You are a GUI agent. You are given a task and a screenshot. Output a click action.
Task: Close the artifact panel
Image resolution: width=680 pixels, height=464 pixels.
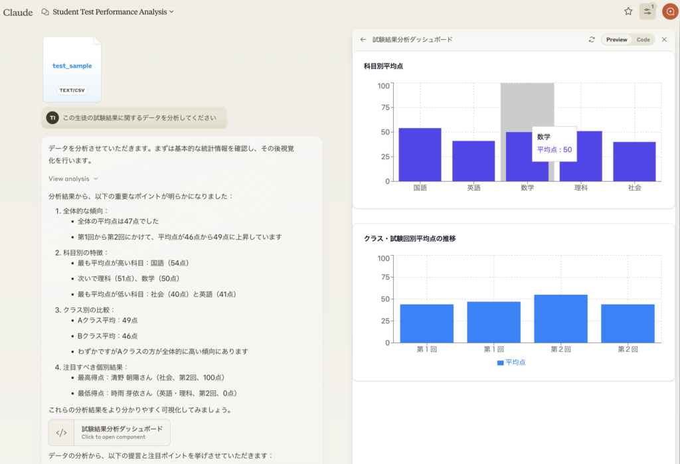point(664,40)
